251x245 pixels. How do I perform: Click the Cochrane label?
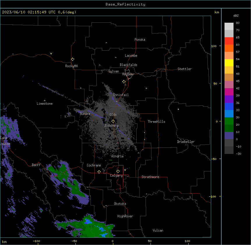(94, 165)
